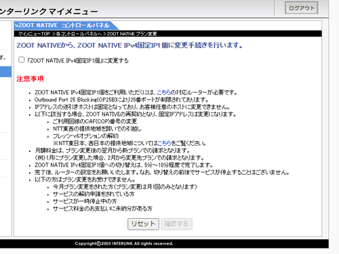Go to マイメニューTOP in the breadcrumb

tap(34, 34)
